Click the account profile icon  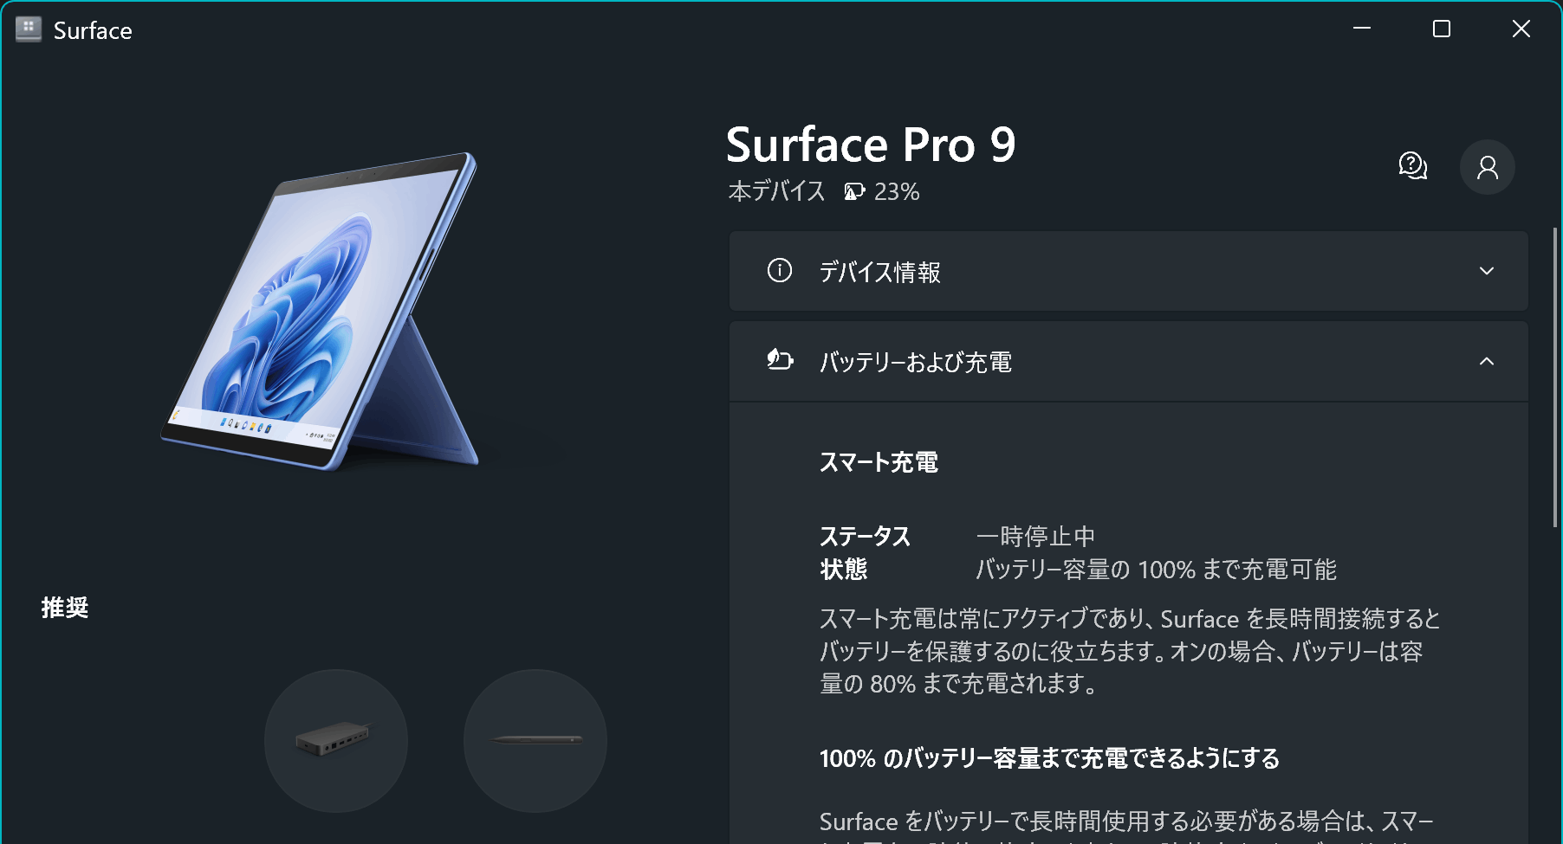[1488, 166]
